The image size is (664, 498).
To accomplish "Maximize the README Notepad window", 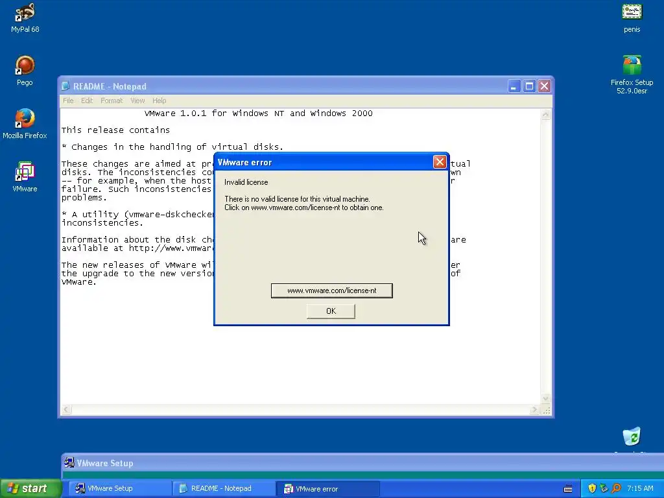I will point(529,86).
